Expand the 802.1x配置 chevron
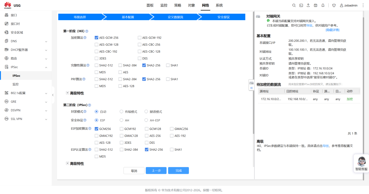The height and width of the screenshot is (194, 369). [46, 93]
